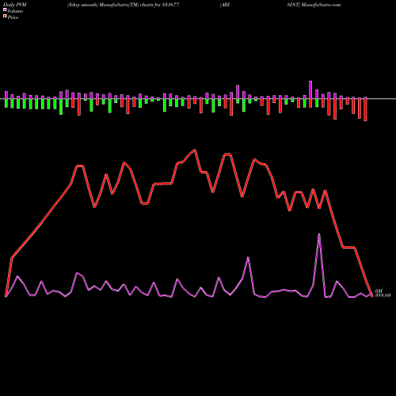Click the Volume legend color swatch
396x396 pixels.
(5, 10)
